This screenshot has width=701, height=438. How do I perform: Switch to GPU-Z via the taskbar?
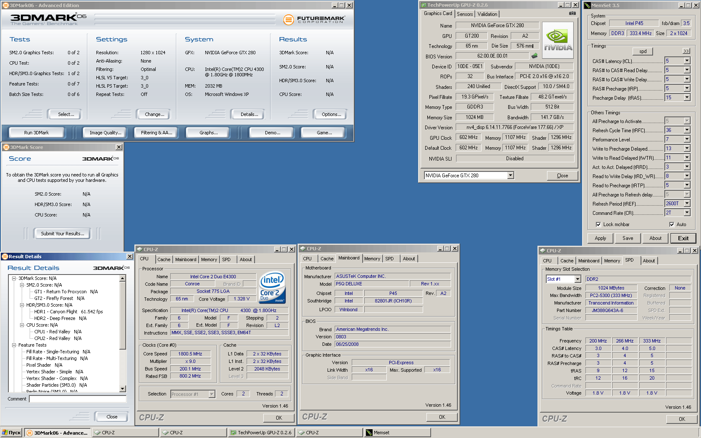click(261, 433)
